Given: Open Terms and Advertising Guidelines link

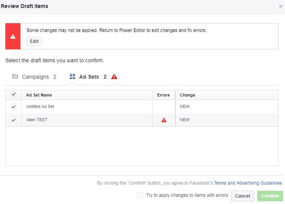Looking at the screenshot, I should [x=248, y=183].
